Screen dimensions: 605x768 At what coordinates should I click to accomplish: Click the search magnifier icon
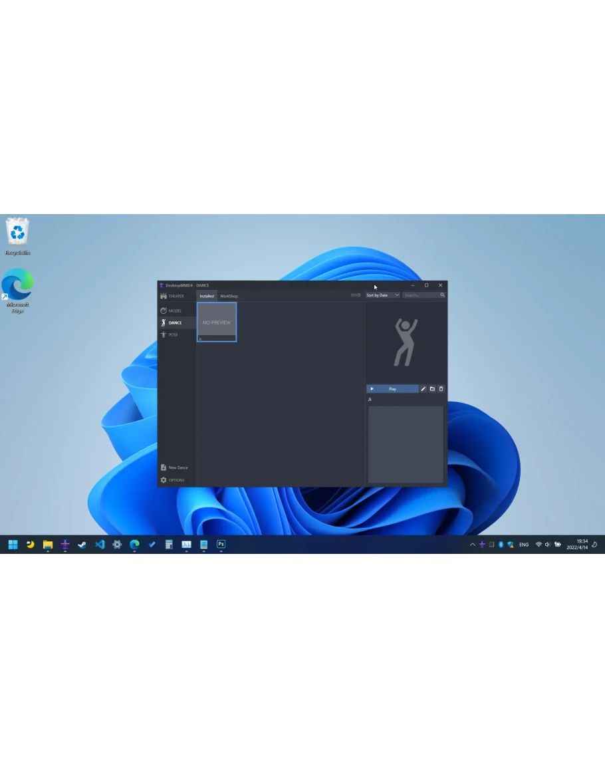point(442,295)
